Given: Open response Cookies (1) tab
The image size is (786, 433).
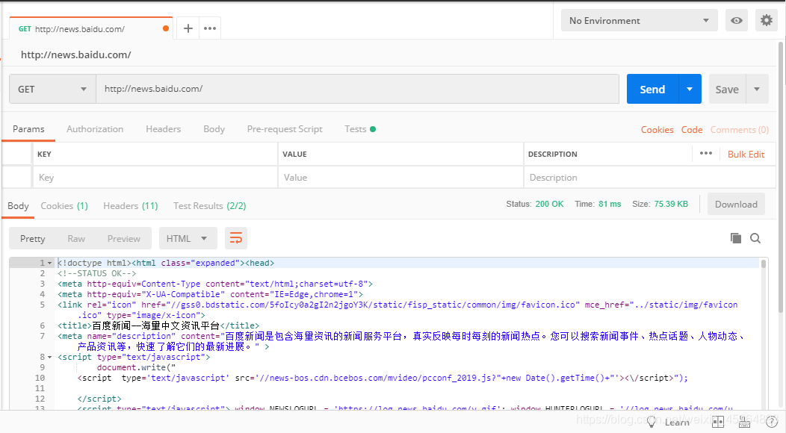Looking at the screenshot, I should pos(64,206).
